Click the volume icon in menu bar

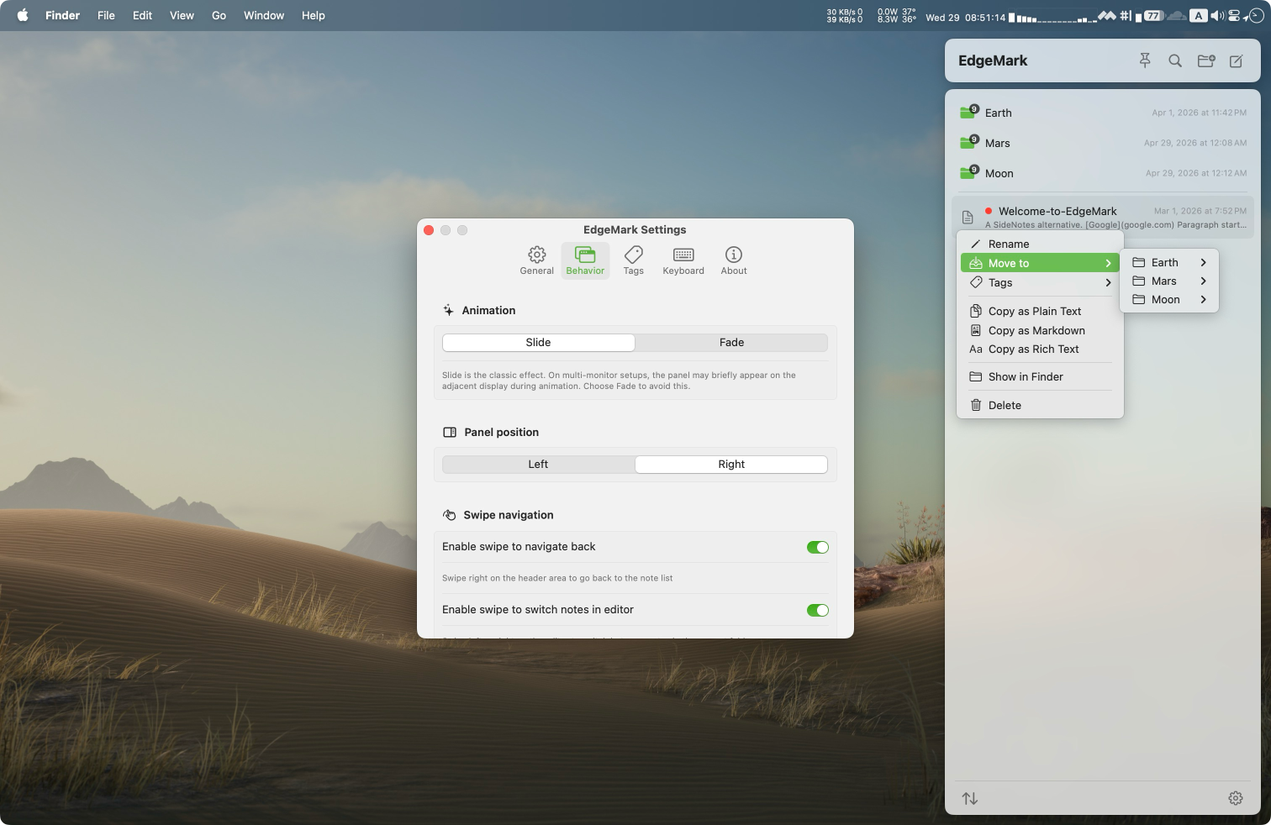tap(1217, 15)
